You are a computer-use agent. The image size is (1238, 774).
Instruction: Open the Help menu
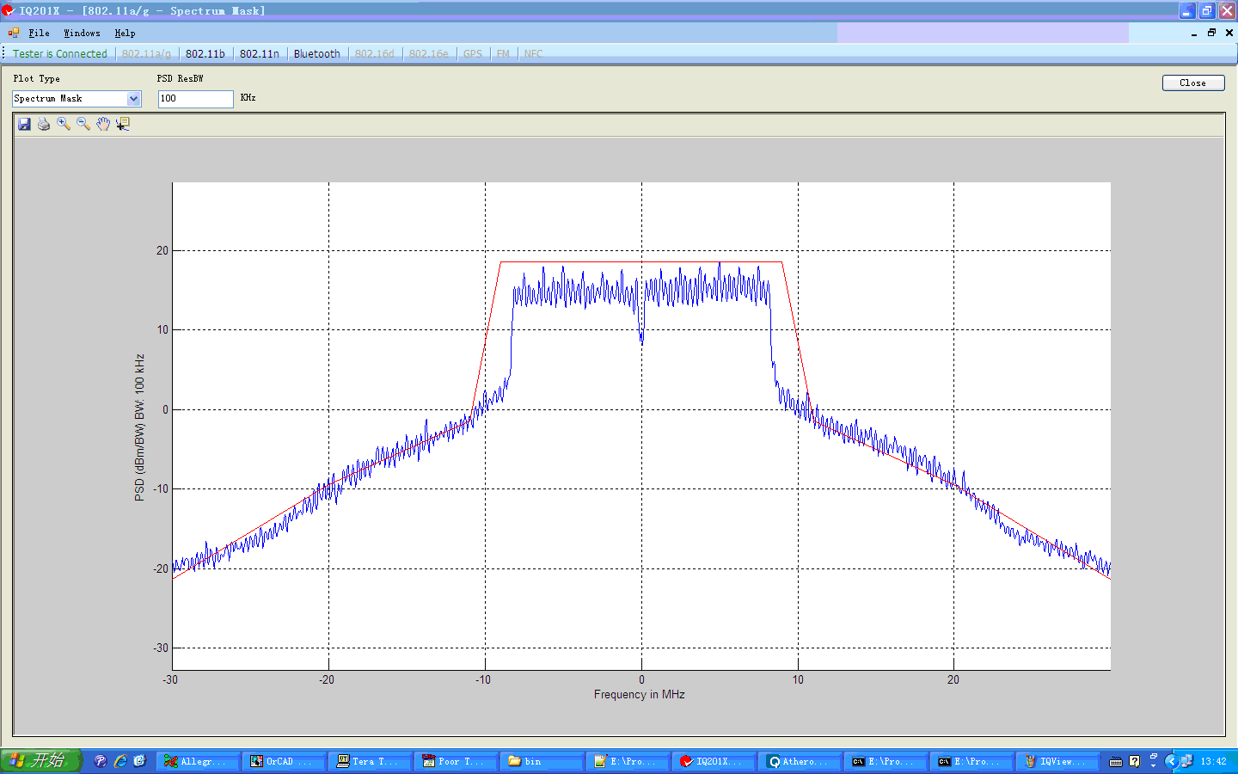pyautogui.click(x=125, y=33)
